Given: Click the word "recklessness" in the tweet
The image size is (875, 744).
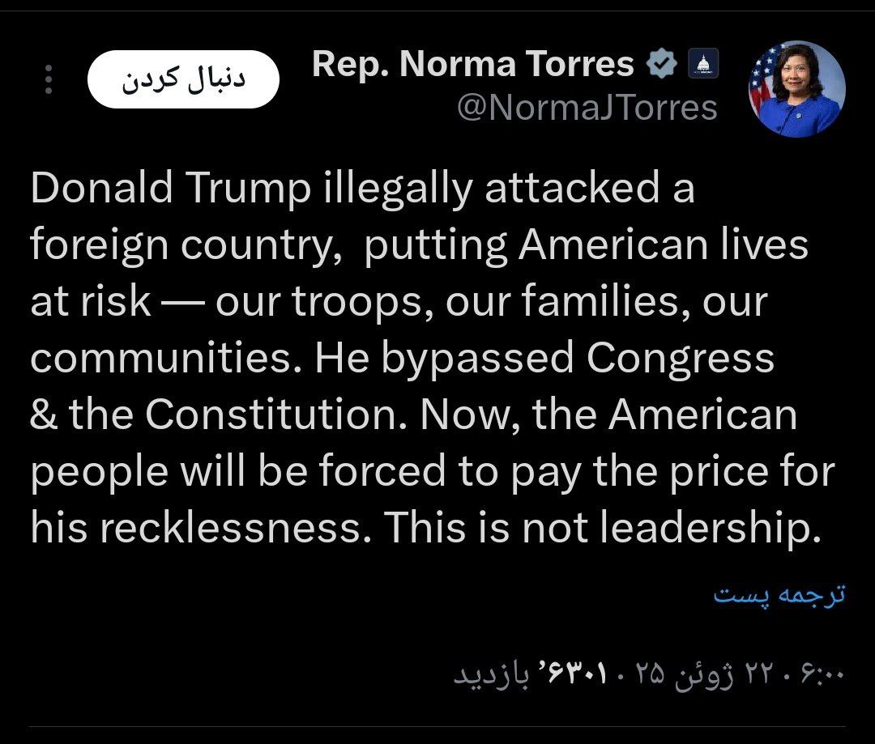Looking at the screenshot, I should click(229, 529).
